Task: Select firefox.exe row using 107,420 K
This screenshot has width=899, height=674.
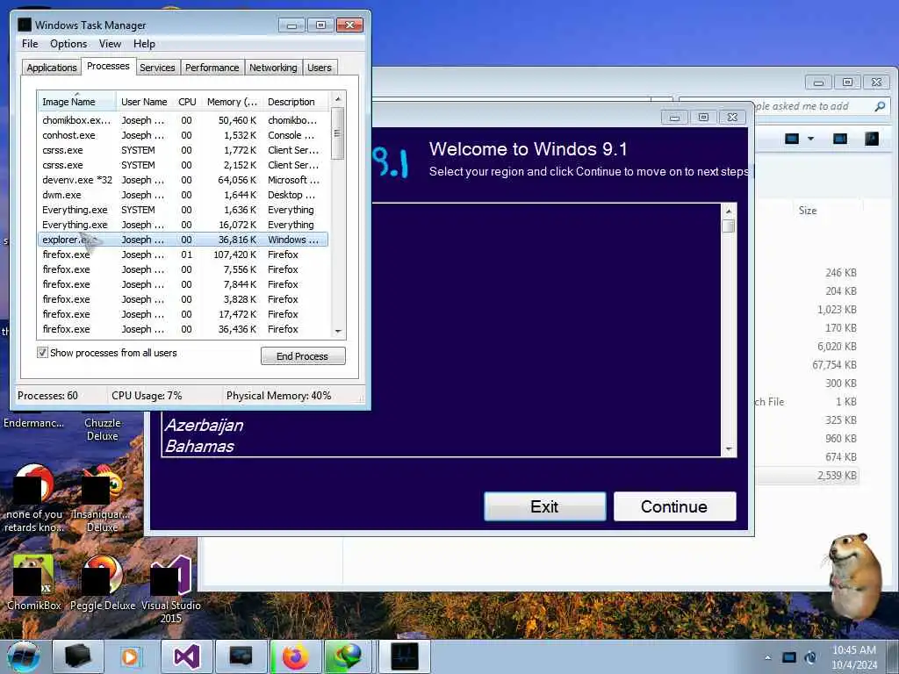Action: pyautogui.click(x=183, y=255)
